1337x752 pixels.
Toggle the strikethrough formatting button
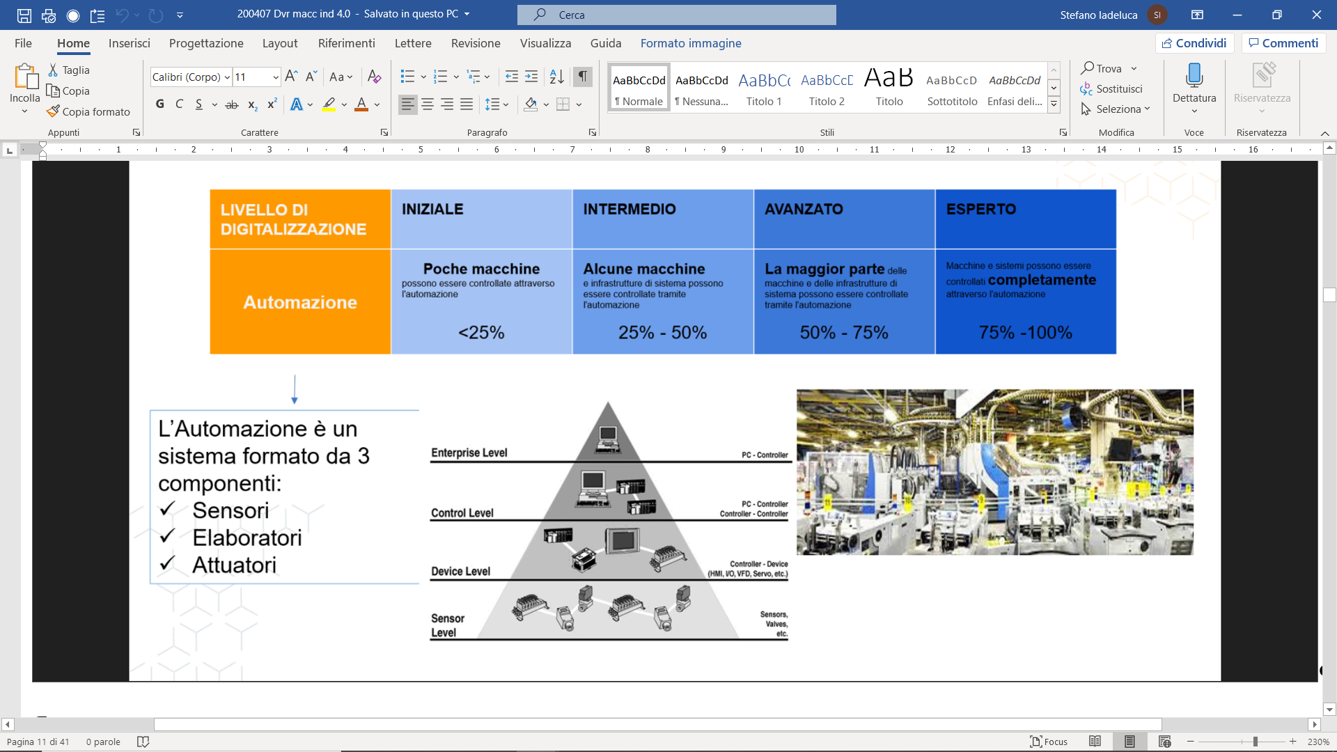[232, 104]
